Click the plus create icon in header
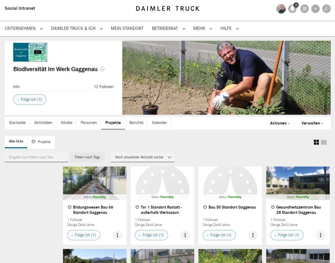The image size is (335, 263). [315, 9]
